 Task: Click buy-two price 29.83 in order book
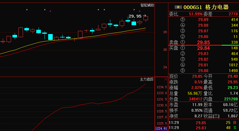(x=203, y=54)
